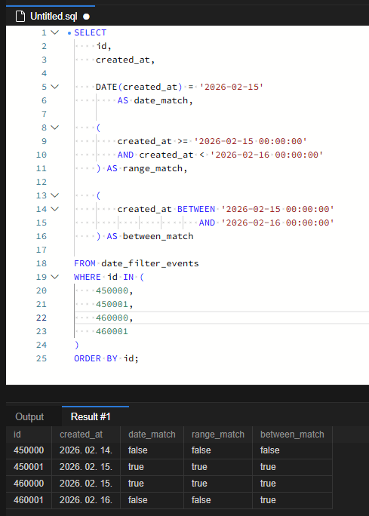Collapse the BETWEEN fold at line 14
The height and width of the screenshot is (516, 369).
click(x=54, y=209)
